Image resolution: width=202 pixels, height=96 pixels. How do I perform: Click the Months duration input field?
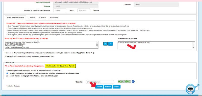(84, 10)
